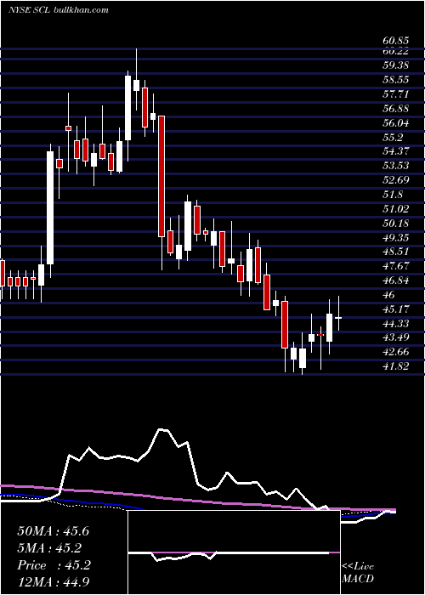Click the 48.51 price level label
This screenshot has width=425, height=595.
pyautogui.click(x=395, y=252)
